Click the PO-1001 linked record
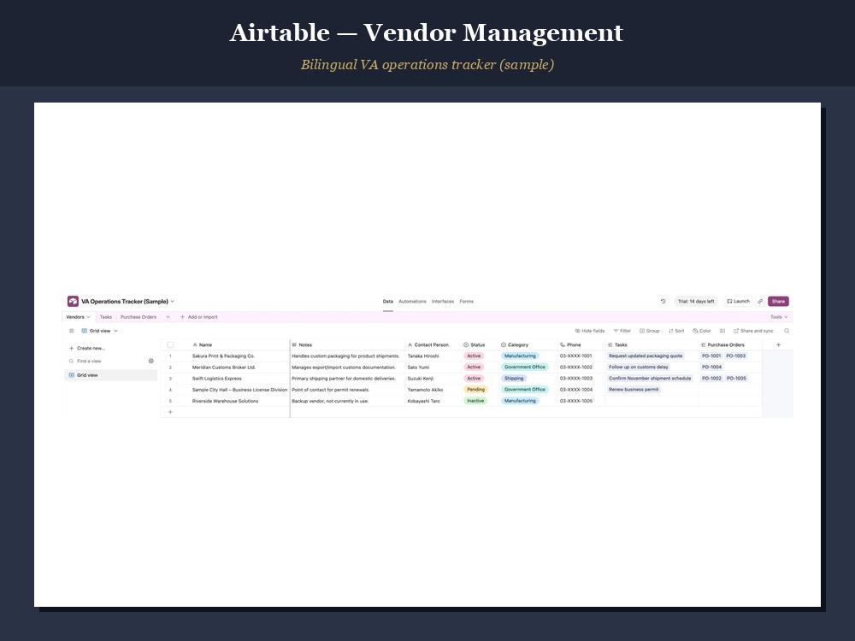This screenshot has width=855, height=641. (711, 356)
